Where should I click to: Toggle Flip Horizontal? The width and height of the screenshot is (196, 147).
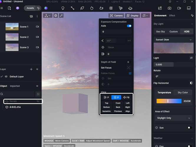(191, 83)
